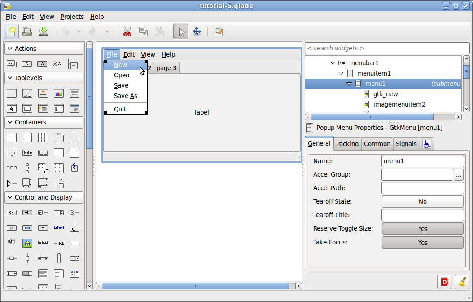Screen dimensions: 473x302
Task: Pick the Radio Button palette icon
Action: 74,213
